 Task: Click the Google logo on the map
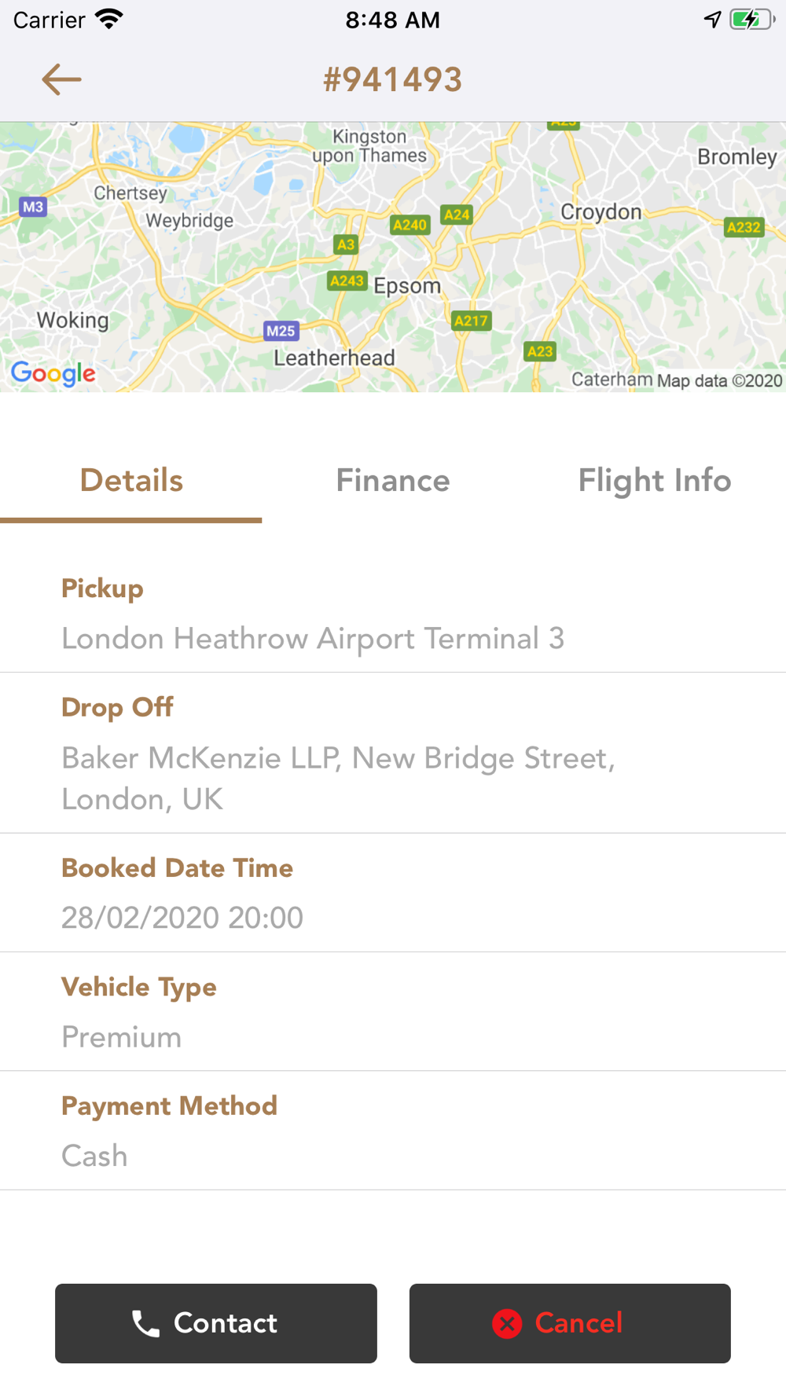pyautogui.click(x=53, y=374)
